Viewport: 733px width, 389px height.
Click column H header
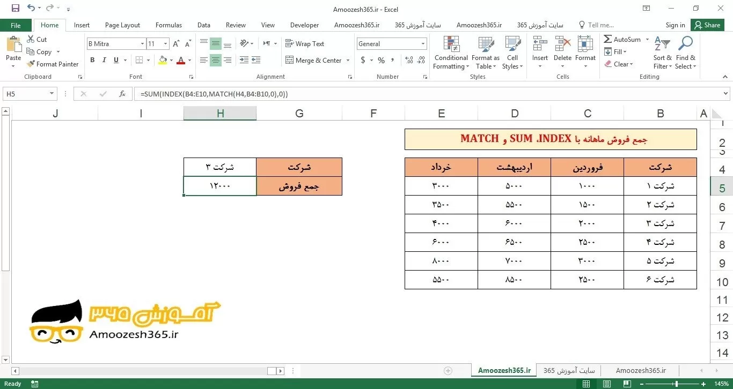click(x=220, y=113)
